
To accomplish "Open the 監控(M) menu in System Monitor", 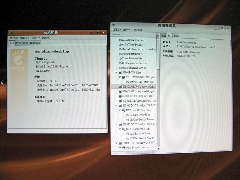I will [x=13, y=38].
